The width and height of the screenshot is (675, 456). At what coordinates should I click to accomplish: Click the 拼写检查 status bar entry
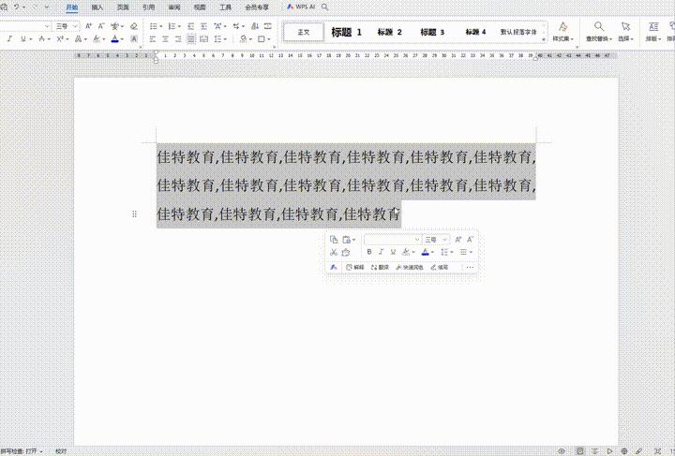click(x=22, y=451)
